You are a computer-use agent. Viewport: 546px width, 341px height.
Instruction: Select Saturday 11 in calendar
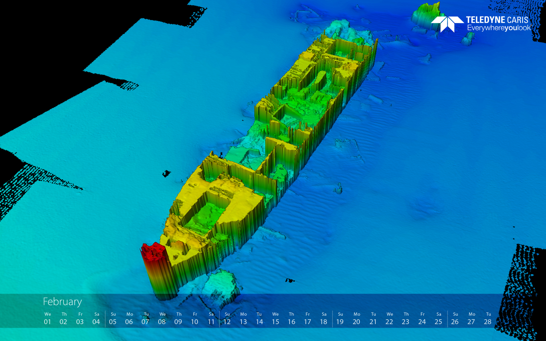[211, 319]
